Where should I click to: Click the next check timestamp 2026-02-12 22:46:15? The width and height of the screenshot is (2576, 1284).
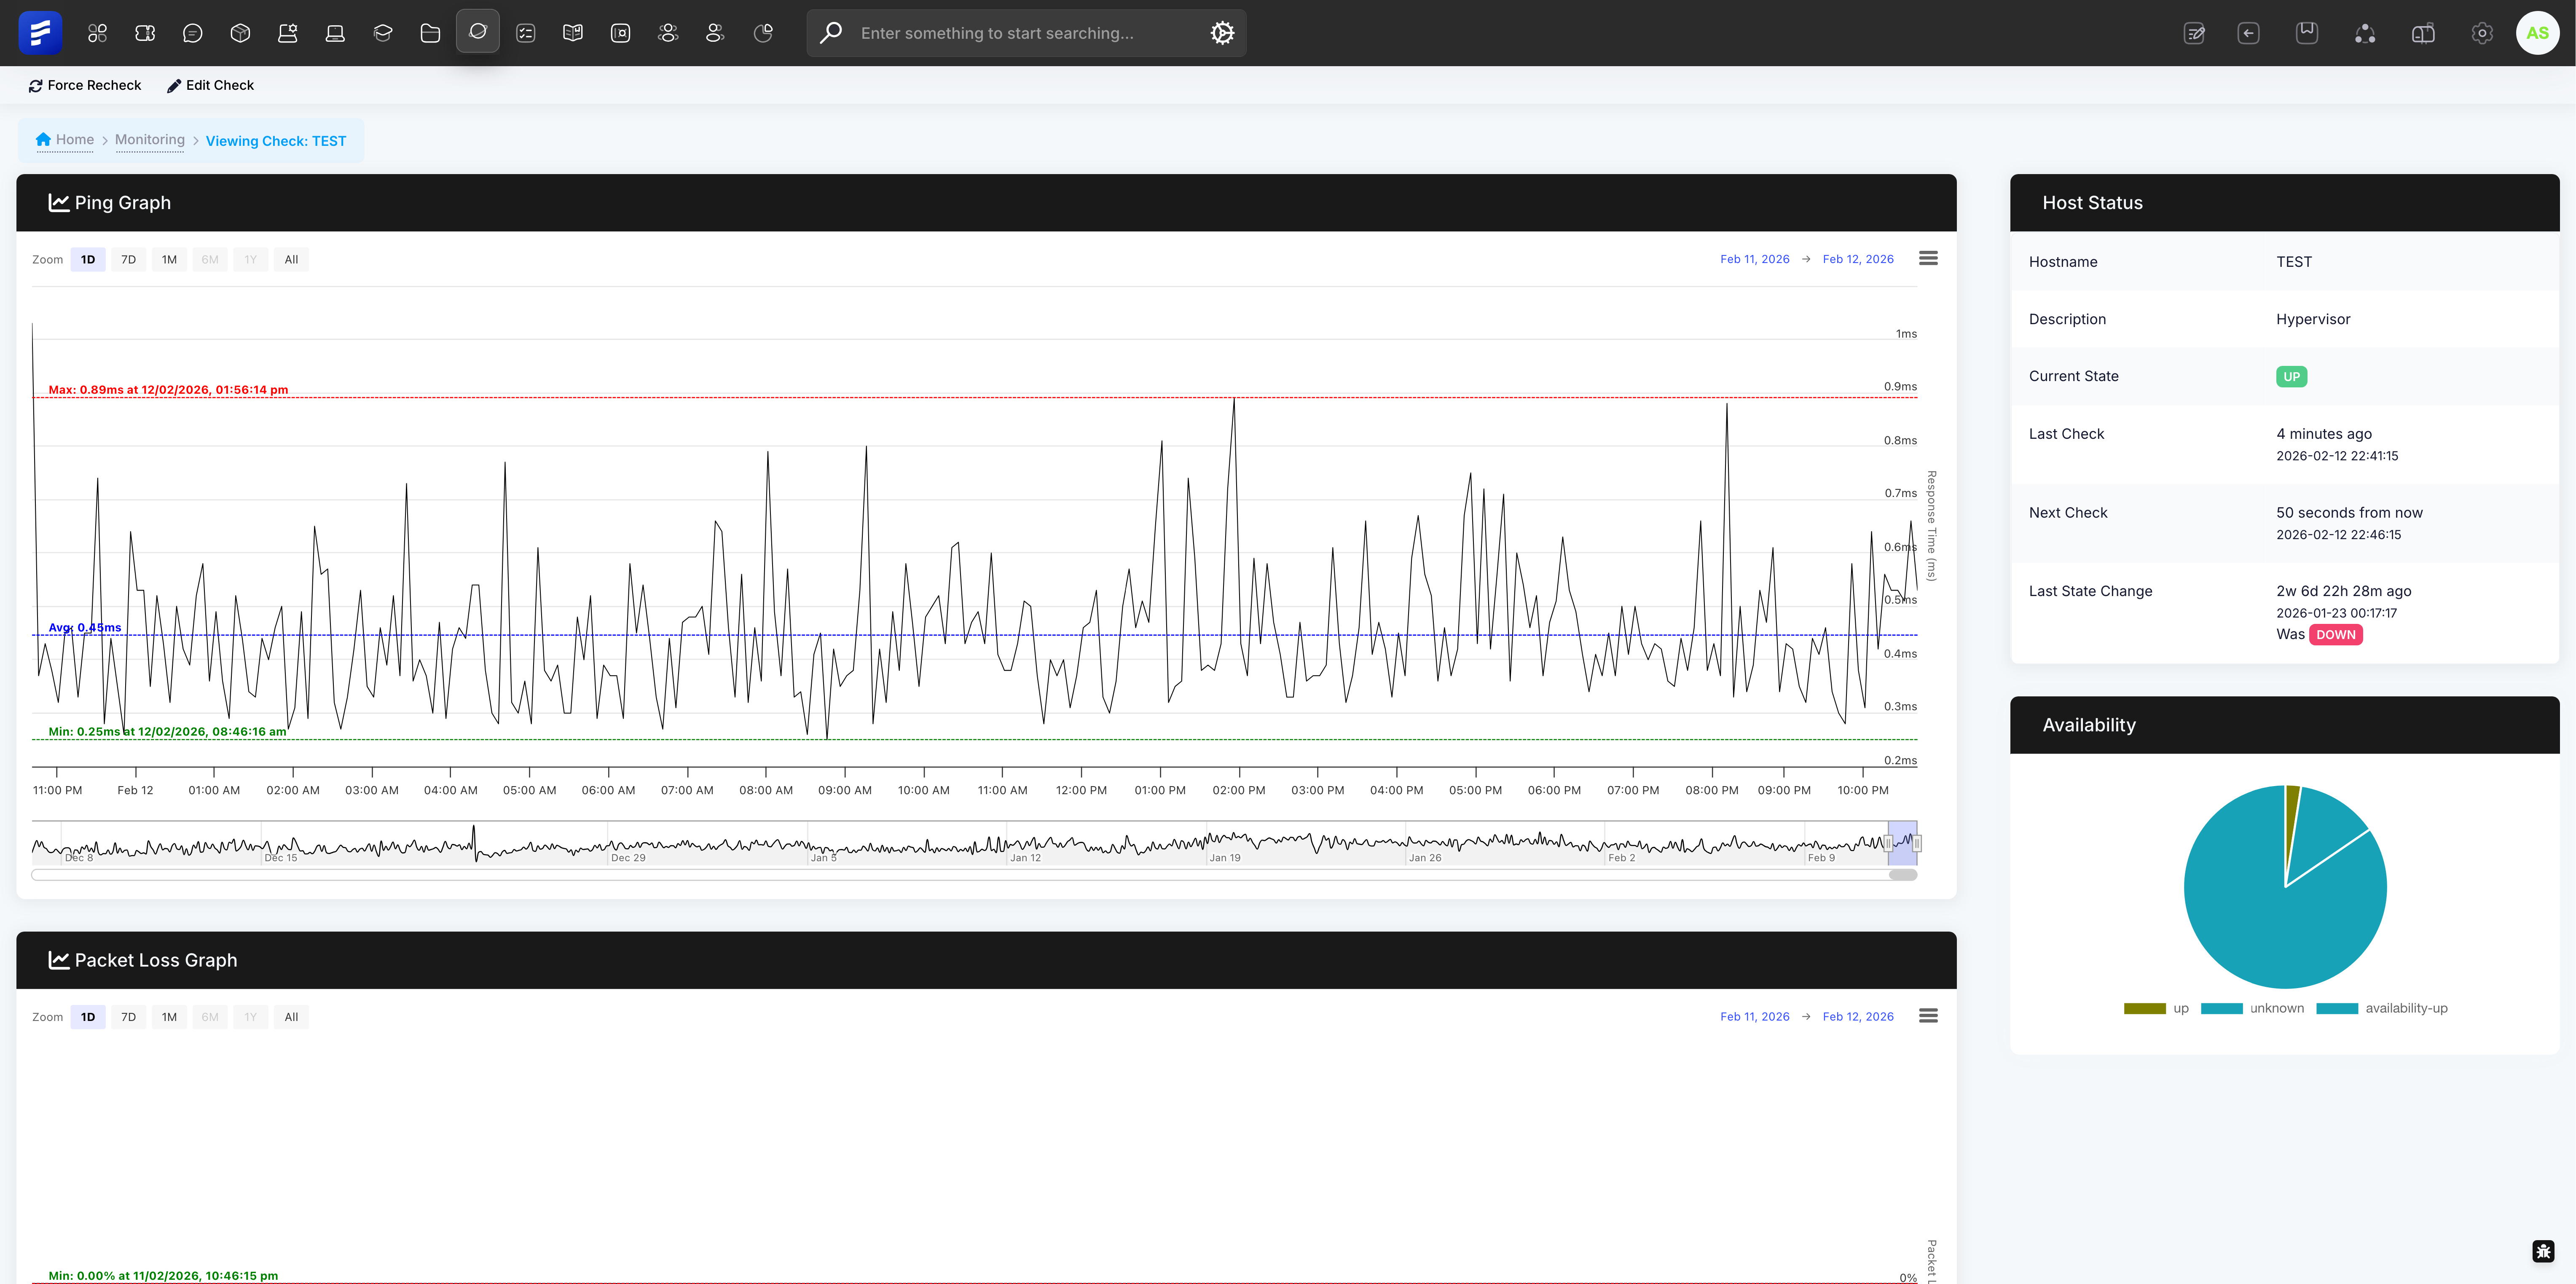click(x=2338, y=535)
